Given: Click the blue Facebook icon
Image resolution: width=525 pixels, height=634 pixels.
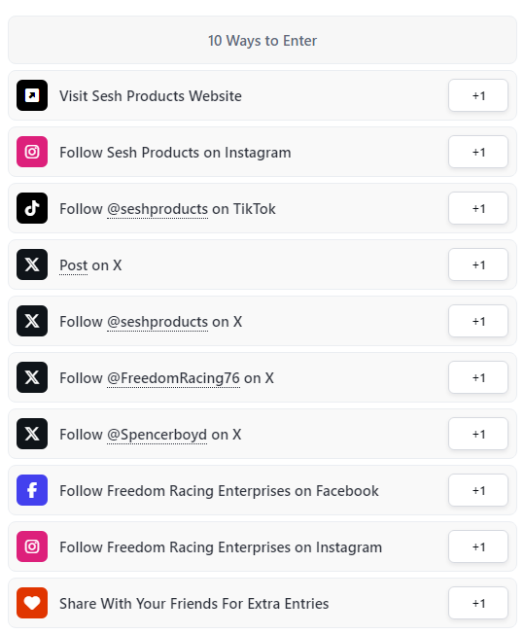Looking at the screenshot, I should (x=32, y=490).
